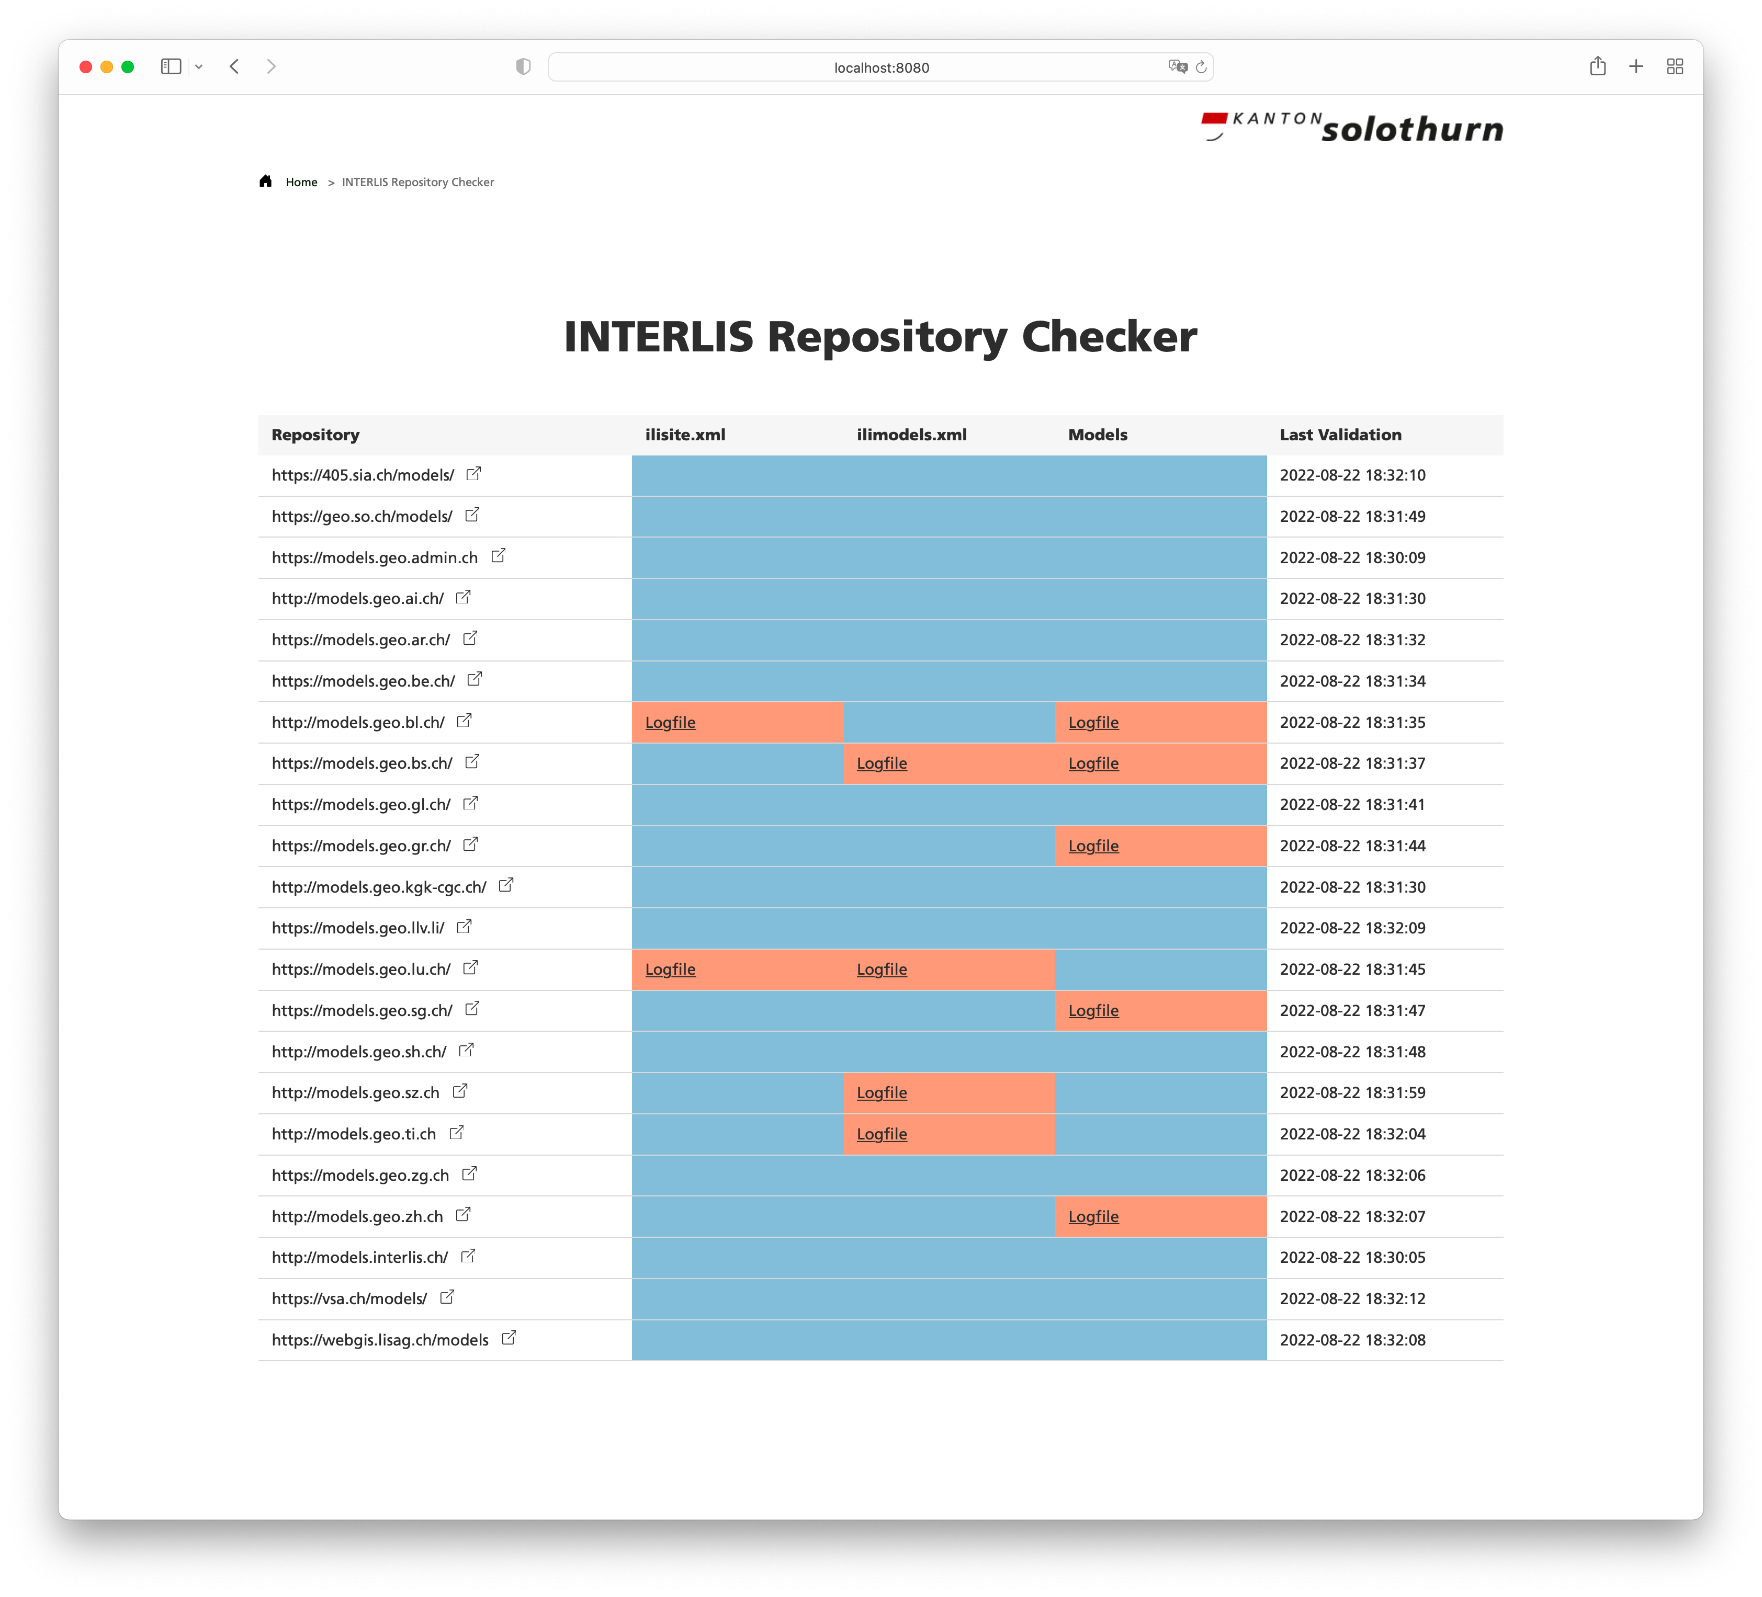Viewport: 1762px width, 1597px height.
Task: Open Models Logfile for models.geo.zh.ch
Action: (x=1093, y=1217)
